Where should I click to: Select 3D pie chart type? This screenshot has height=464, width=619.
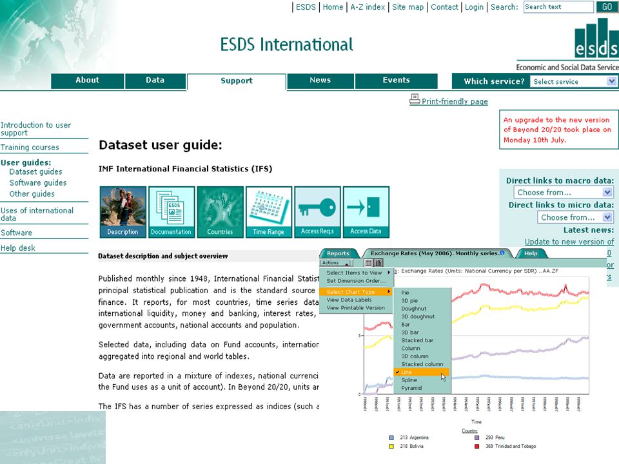(422, 301)
